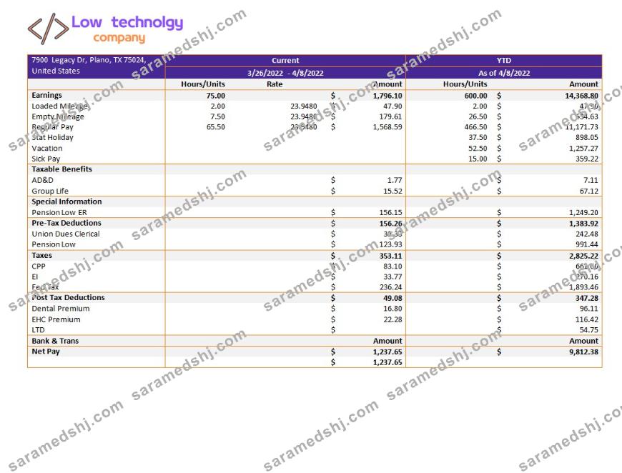The width and height of the screenshot is (622, 473).
Task: Select current earnings amount 1,796.10
Action: pos(387,96)
